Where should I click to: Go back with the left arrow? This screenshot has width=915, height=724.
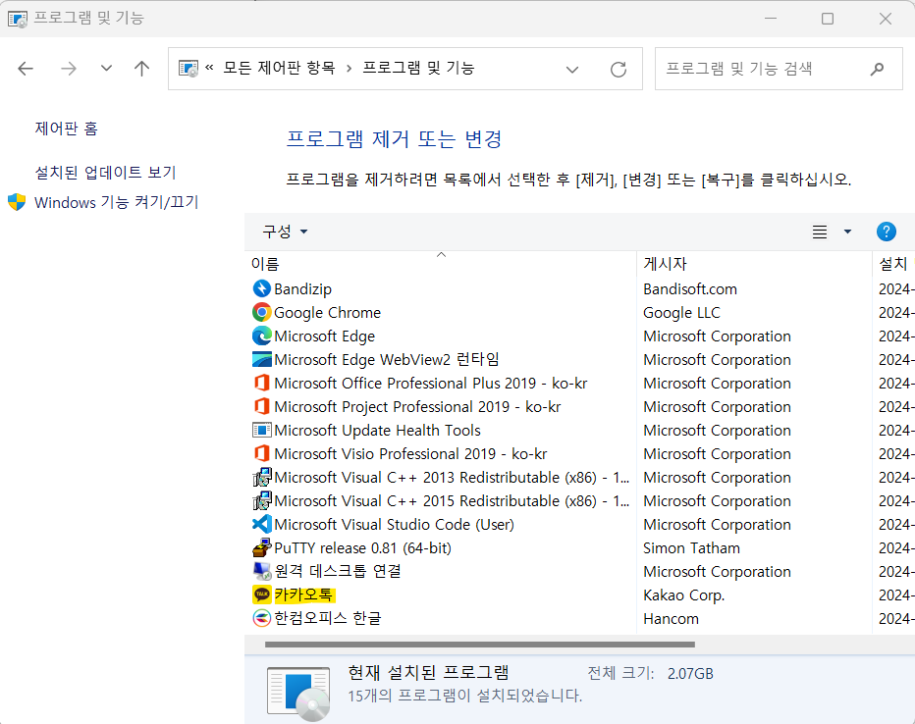[26, 69]
